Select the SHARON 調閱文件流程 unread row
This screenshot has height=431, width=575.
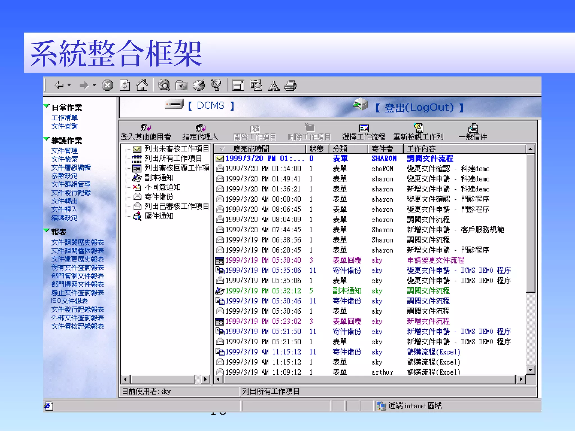pyautogui.click(x=369, y=158)
